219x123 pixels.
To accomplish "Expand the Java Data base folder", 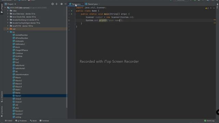I will click(x=8, y=14).
